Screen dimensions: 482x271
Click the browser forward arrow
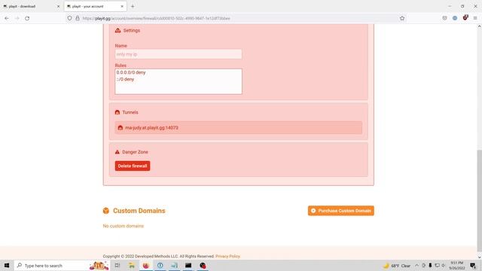coord(17,18)
